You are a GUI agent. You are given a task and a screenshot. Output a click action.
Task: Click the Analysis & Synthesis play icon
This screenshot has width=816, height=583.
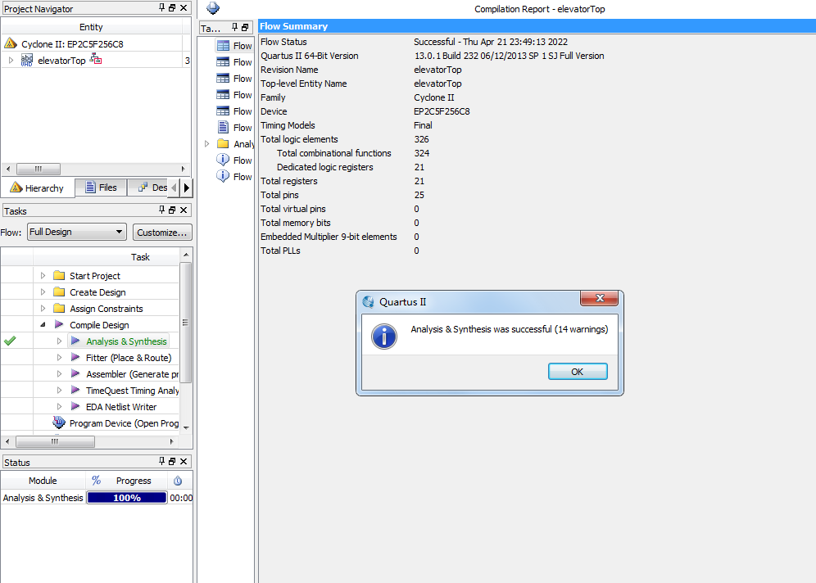[75, 341]
